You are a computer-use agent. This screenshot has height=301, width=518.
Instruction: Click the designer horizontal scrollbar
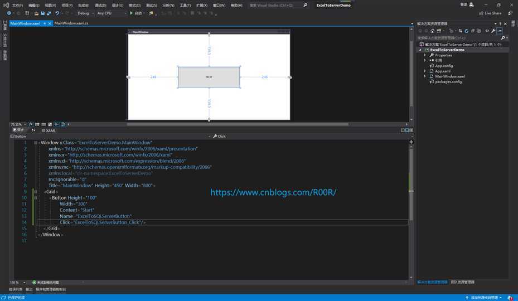238,124
